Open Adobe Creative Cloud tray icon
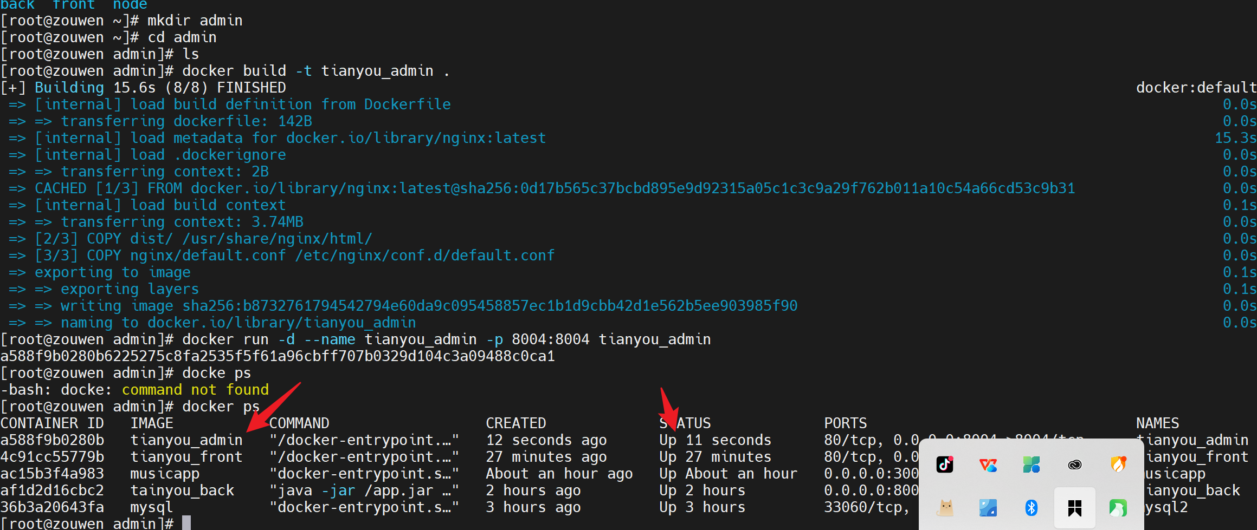 [x=1075, y=464]
